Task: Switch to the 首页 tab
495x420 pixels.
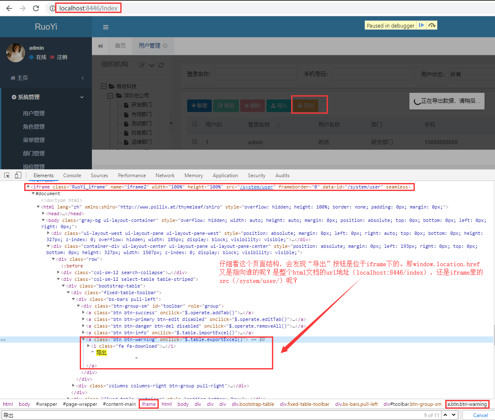Action: click(120, 46)
